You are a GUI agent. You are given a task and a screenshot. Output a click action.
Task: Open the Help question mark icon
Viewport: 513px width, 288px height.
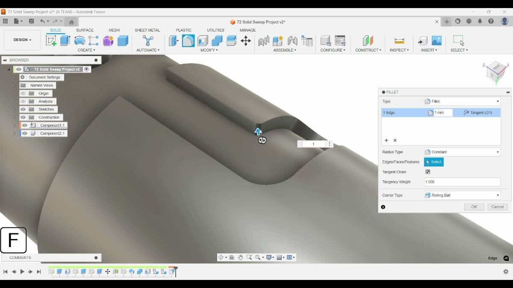click(x=491, y=21)
